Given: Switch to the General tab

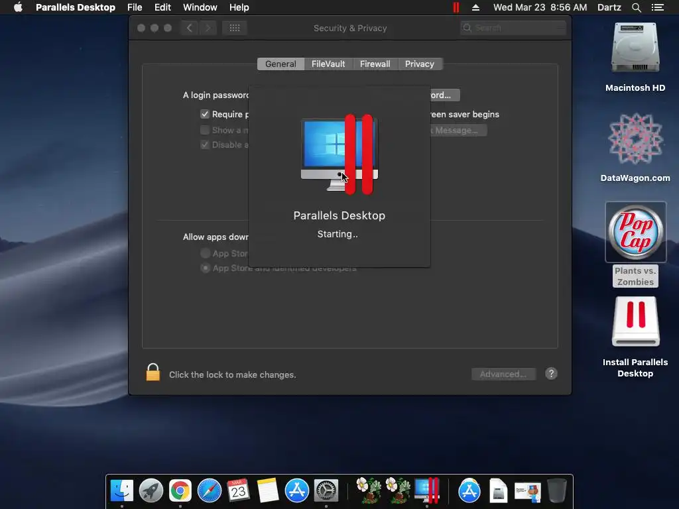Looking at the screenshot, I should (280, 64).
